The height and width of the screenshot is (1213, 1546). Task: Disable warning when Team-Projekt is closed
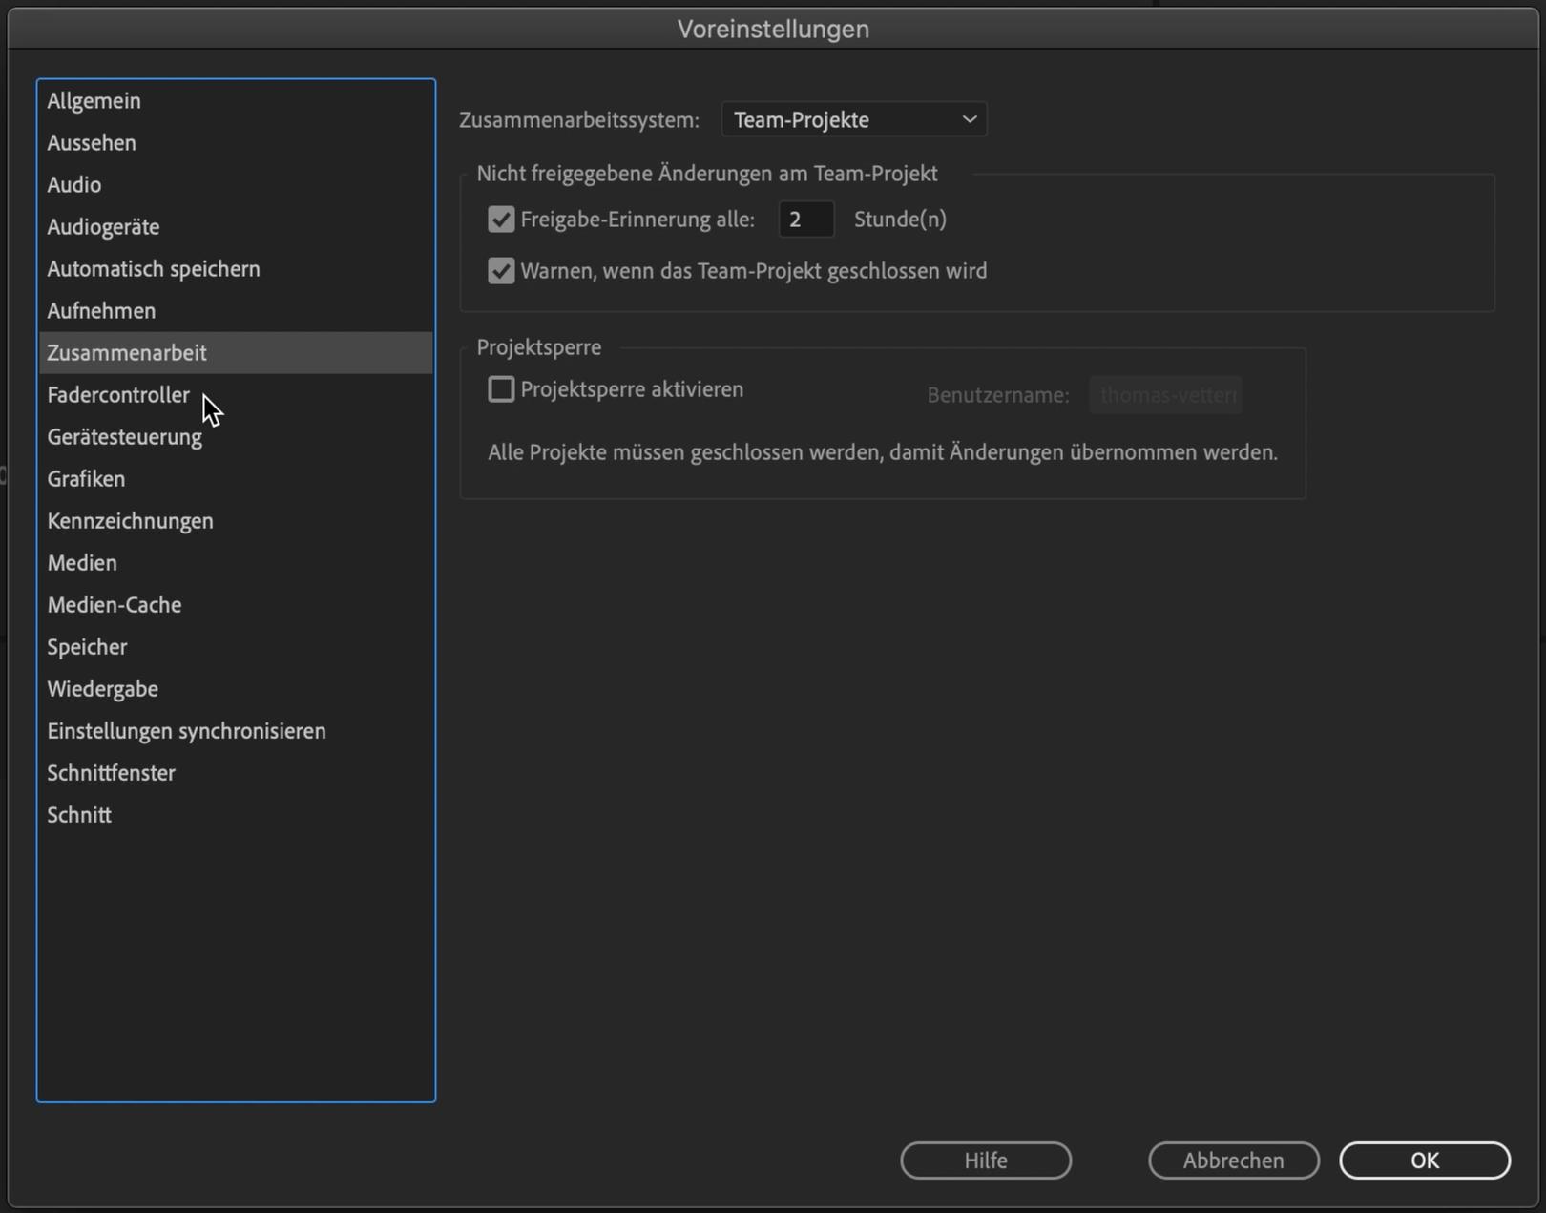[501, 271]
